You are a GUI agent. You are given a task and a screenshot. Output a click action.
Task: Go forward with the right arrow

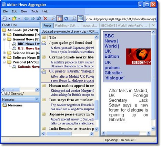[32, 19]
